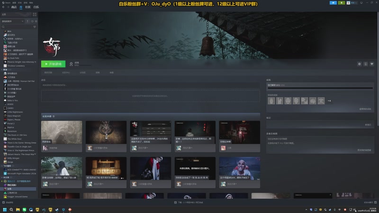Click the Big Picture mode monitor icon

tap(361, 3)
